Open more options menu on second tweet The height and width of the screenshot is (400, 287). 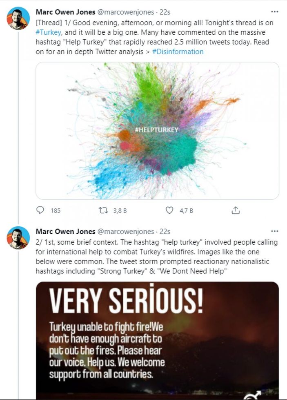[274, 231]
